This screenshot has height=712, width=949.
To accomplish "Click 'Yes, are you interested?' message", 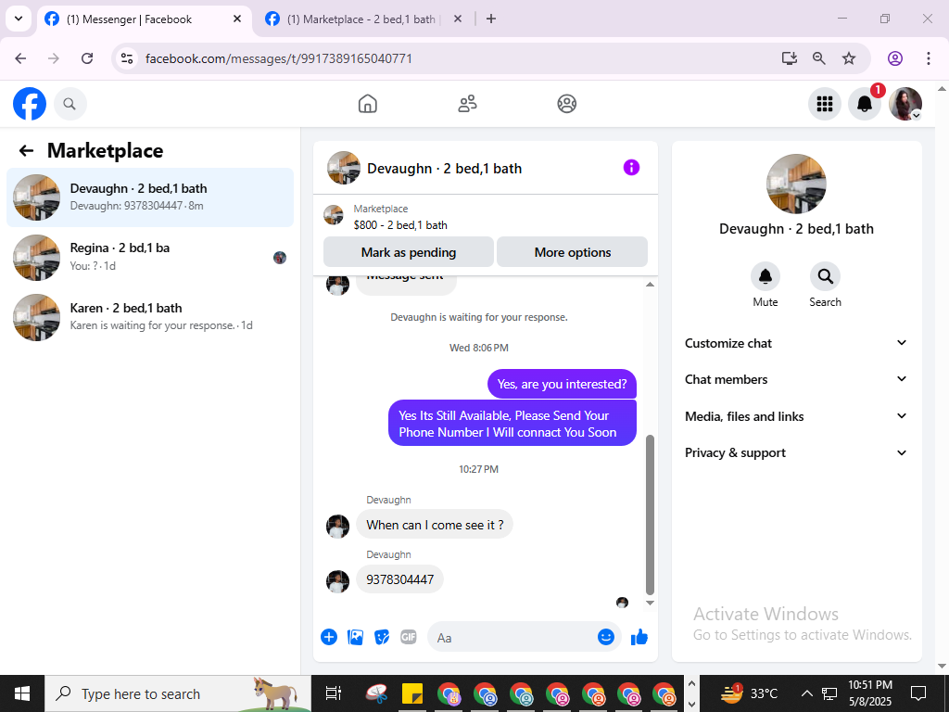I will click(x=562, y=384).
